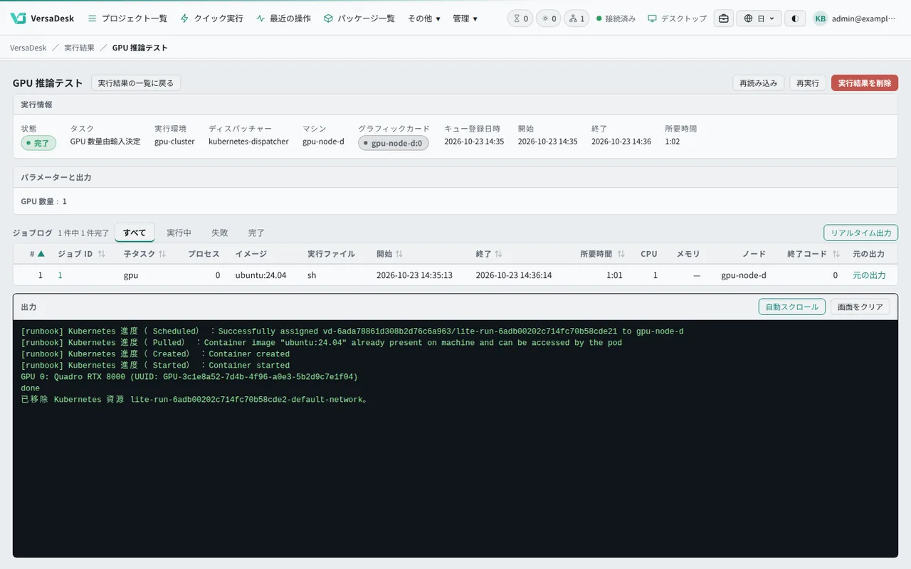The width and height of the screenshot is (911, 569).
Task: Toggle 自動スクロール in the output panel
Action: click(792, 307)
